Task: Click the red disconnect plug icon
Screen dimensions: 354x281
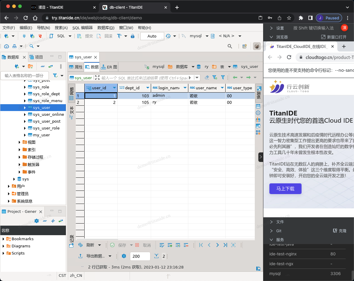Action: pyautogui.click(x=40, y=36)
